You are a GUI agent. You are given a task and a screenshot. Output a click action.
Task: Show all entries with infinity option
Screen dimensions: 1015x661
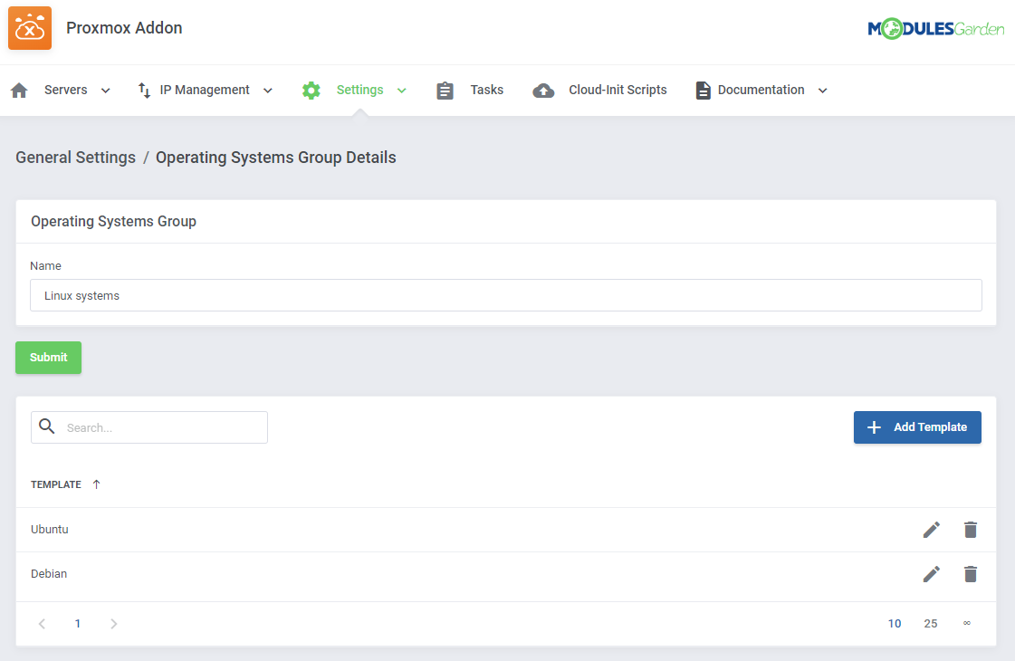(x=966, y=623)
